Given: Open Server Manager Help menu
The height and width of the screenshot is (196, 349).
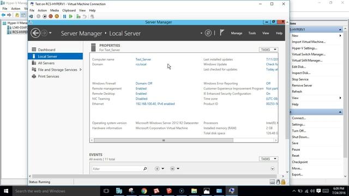Looking at the screenshot, I should [279, 33].
